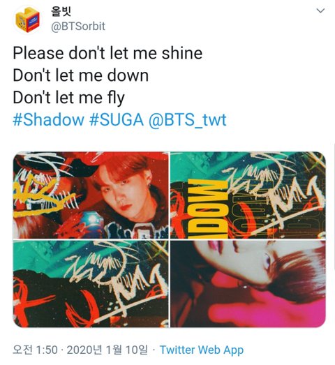The image size is (335, 365).
Task: View the bottom-right pink close-up photo
Action: coord(248,284)
